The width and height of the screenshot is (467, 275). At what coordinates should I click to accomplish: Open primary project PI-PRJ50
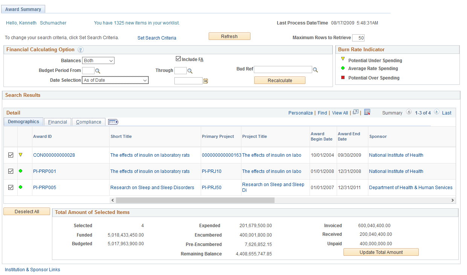(x=212, y=188)
